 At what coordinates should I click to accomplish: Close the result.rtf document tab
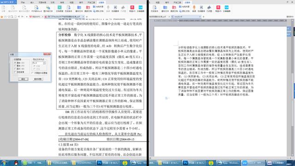click(x=200, y=17)
